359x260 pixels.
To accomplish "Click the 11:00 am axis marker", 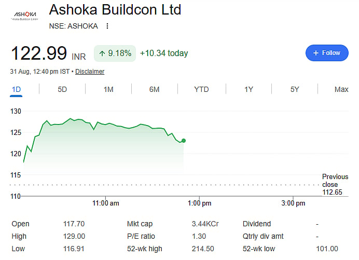I will [x=106, y=203].
